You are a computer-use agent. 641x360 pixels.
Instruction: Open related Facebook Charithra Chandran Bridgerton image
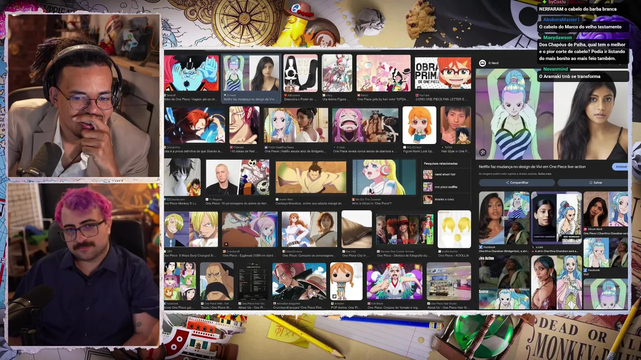[504, 217]
